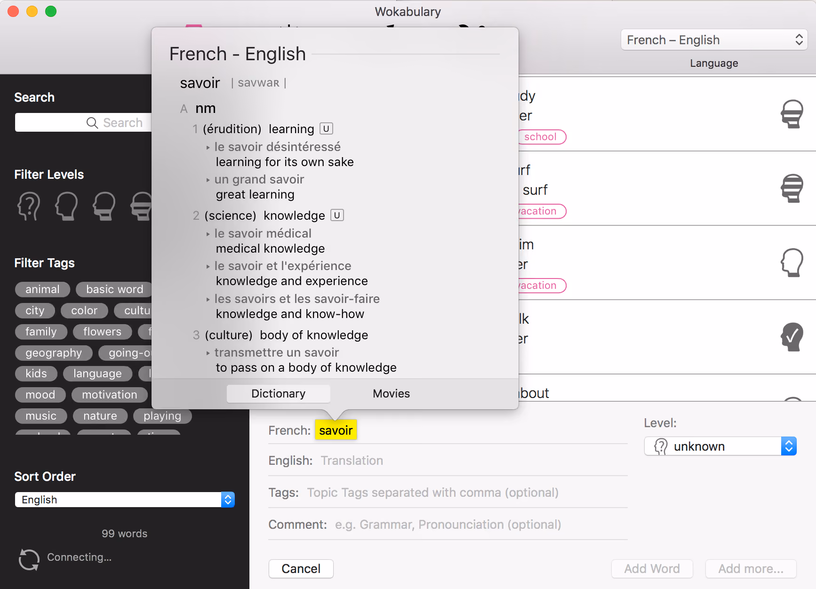Click the Comment input field

pos(480,525)
